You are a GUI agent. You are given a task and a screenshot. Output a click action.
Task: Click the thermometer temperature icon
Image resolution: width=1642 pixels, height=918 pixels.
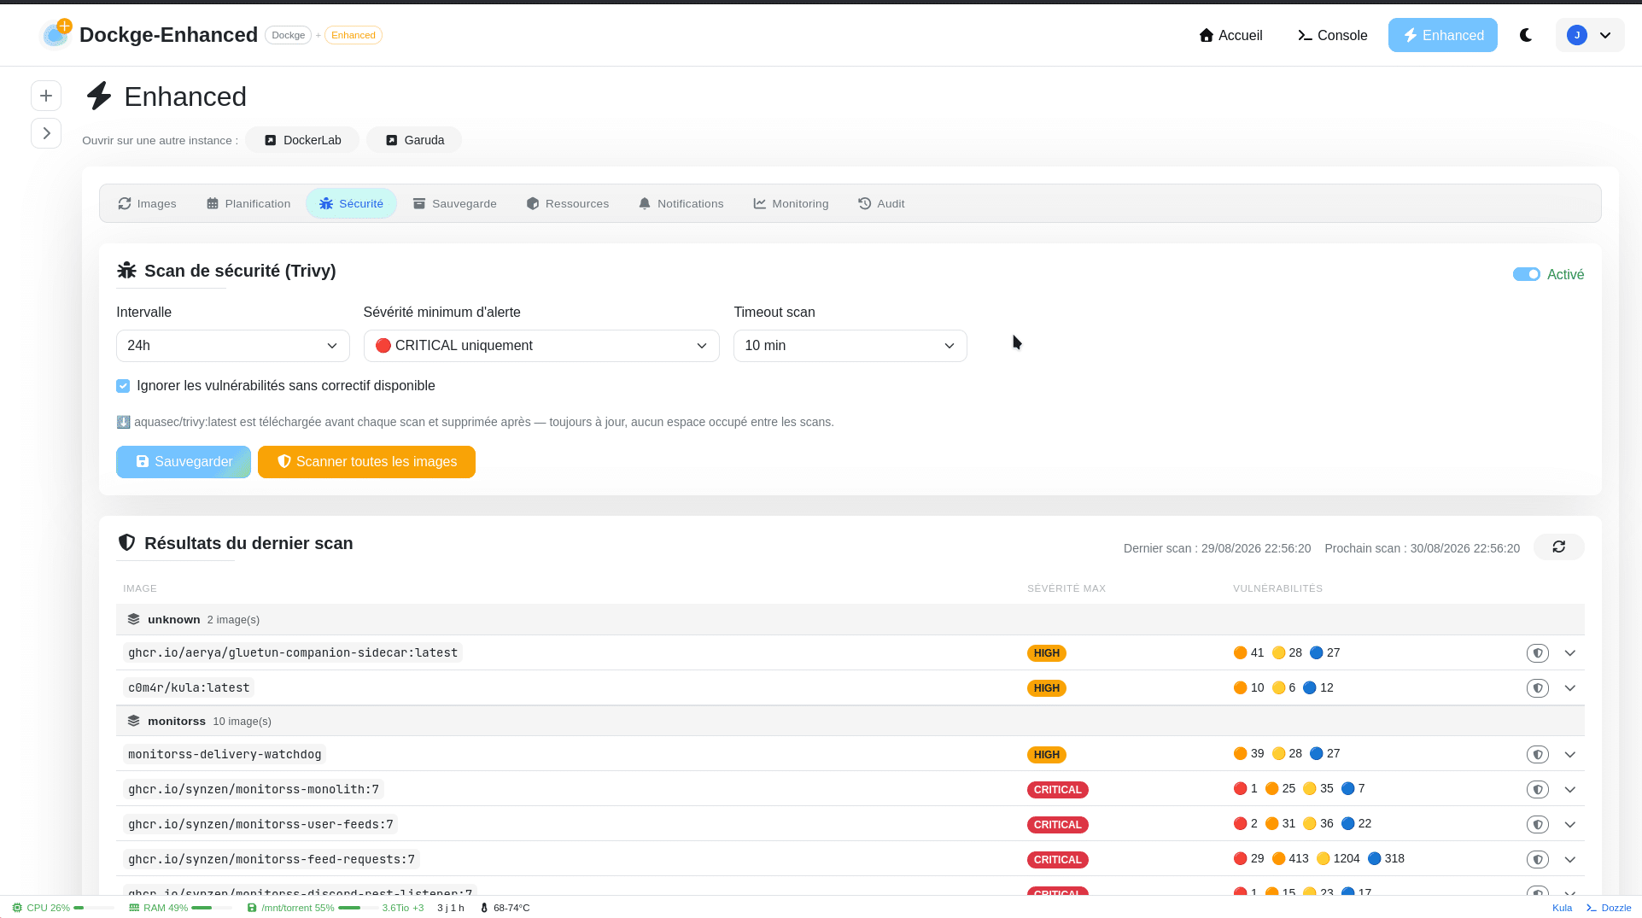click(484, 908)
